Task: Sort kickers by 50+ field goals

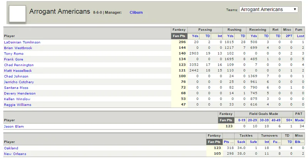Action: [x=289, y=120]
